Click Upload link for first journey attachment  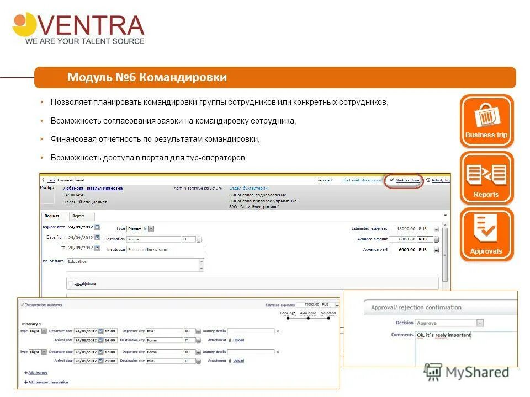click(239, 340)
